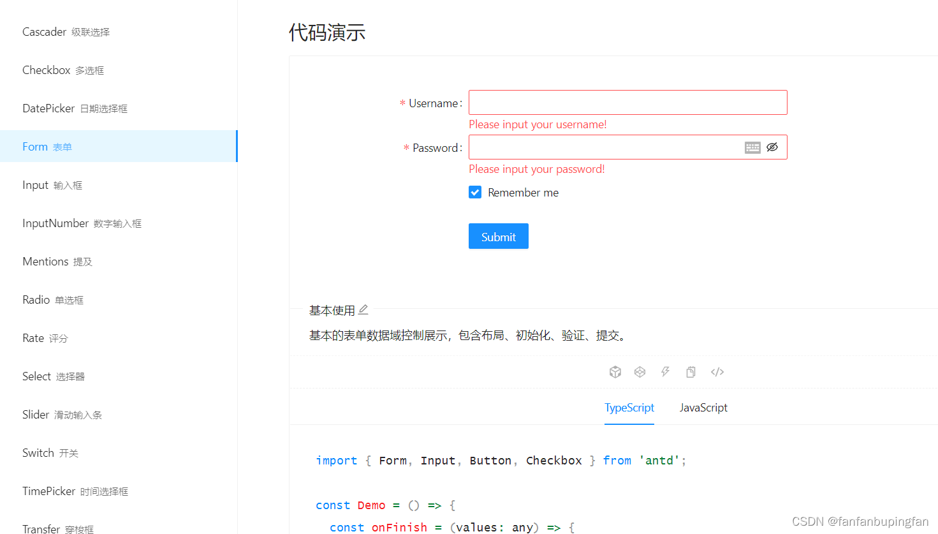Open Checkbox 多选框 in sidebar
The image size is (938, 534).
point(119,70)
